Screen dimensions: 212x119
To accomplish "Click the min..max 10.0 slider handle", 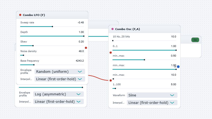I will pos(113,79).
